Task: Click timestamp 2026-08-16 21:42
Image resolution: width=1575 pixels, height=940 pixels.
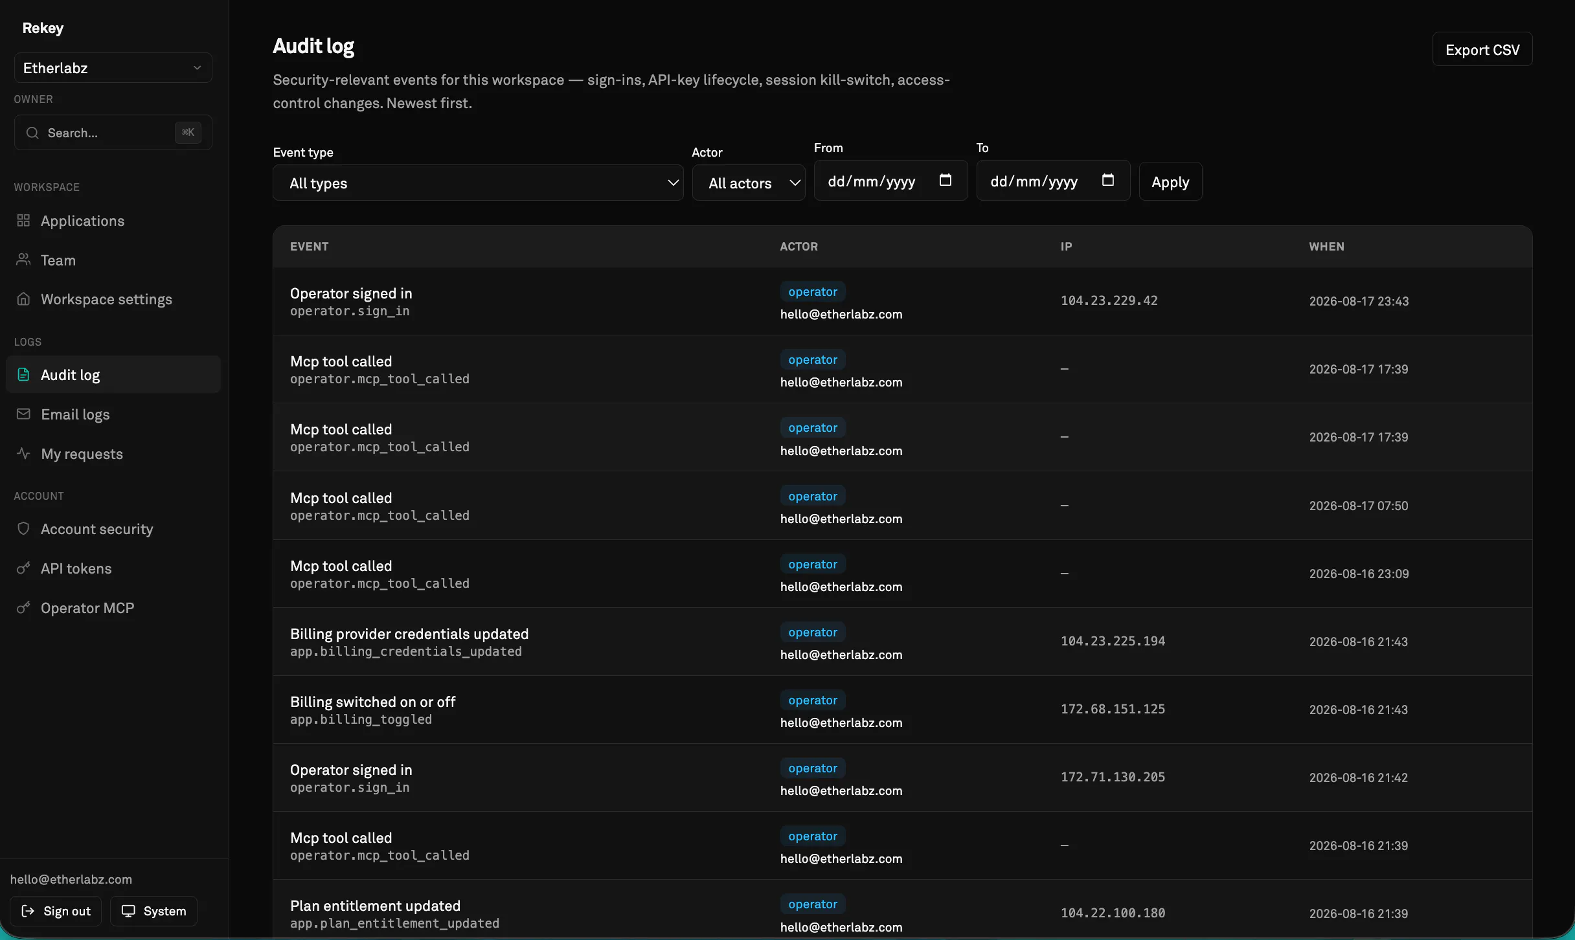Action: coord(1358,778)
